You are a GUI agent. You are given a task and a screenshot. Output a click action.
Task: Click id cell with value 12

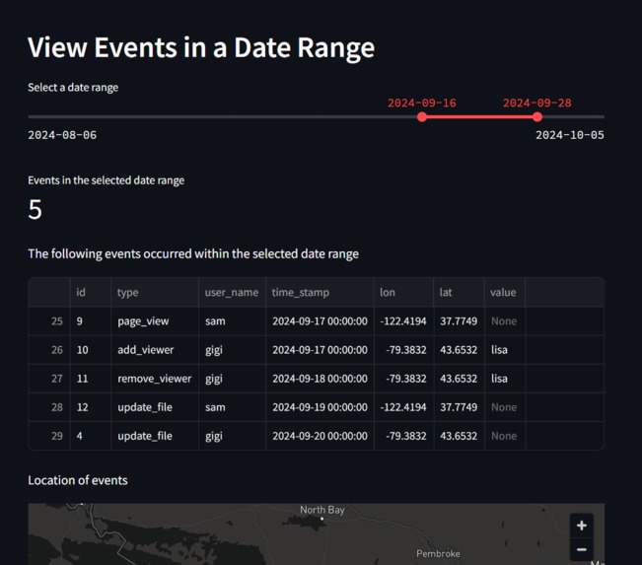pos(90,407)
